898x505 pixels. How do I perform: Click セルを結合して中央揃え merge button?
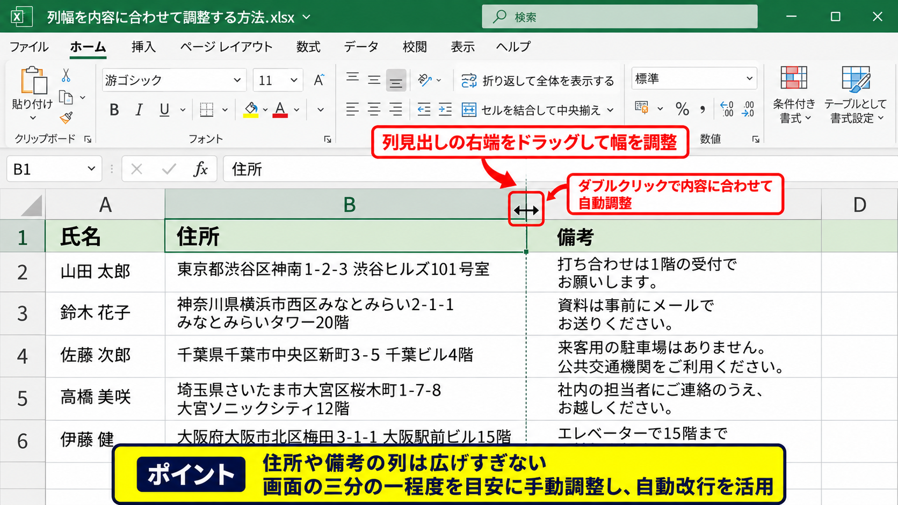(538, 110)
